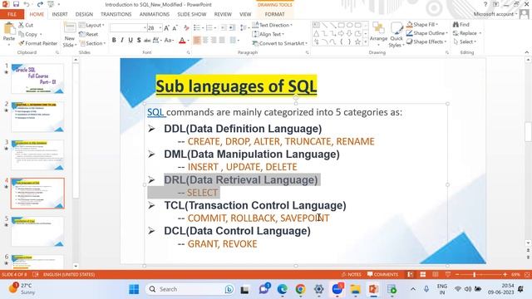Screen dimensions: 532x299
Task: Select the oval shape in shapes gallery
Action: pyautogui.click(x=349, y=25)
